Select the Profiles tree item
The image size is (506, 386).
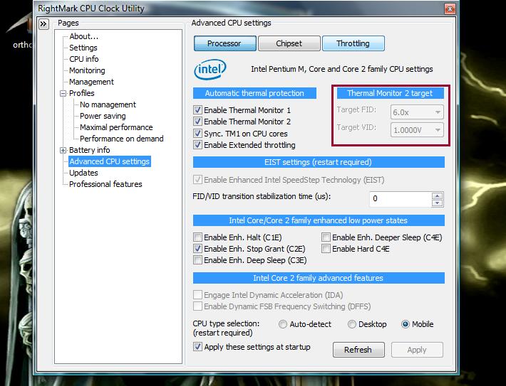coord(82,93)
